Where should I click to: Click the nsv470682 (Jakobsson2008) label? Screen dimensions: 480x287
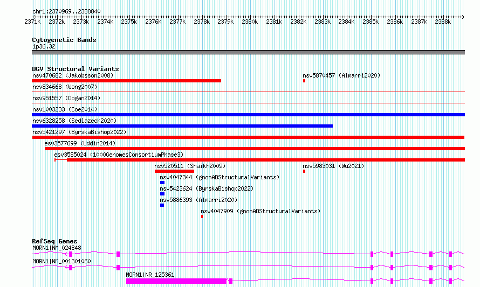73,75
